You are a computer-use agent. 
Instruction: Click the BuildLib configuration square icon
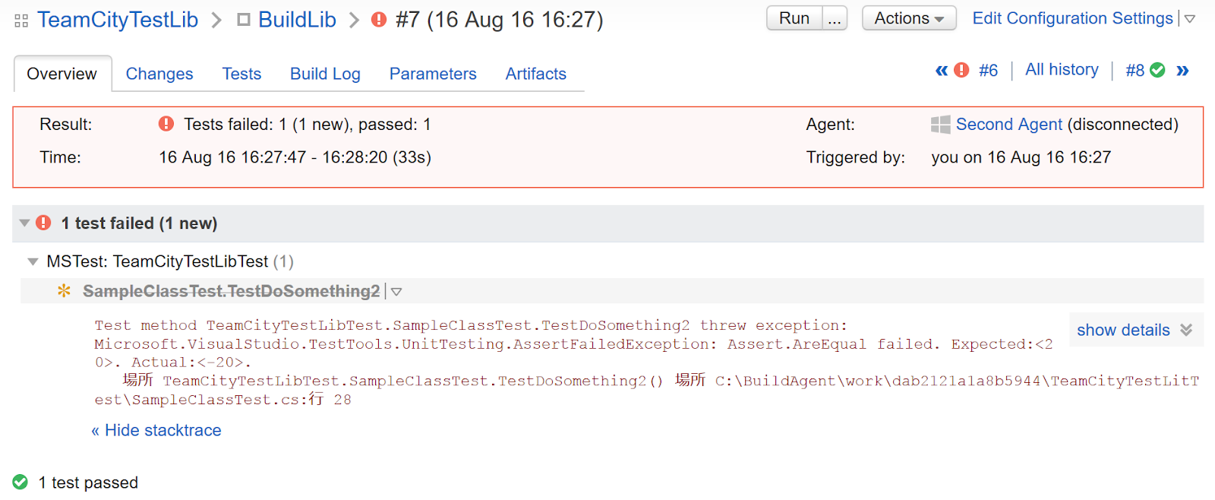coord(244,20)
